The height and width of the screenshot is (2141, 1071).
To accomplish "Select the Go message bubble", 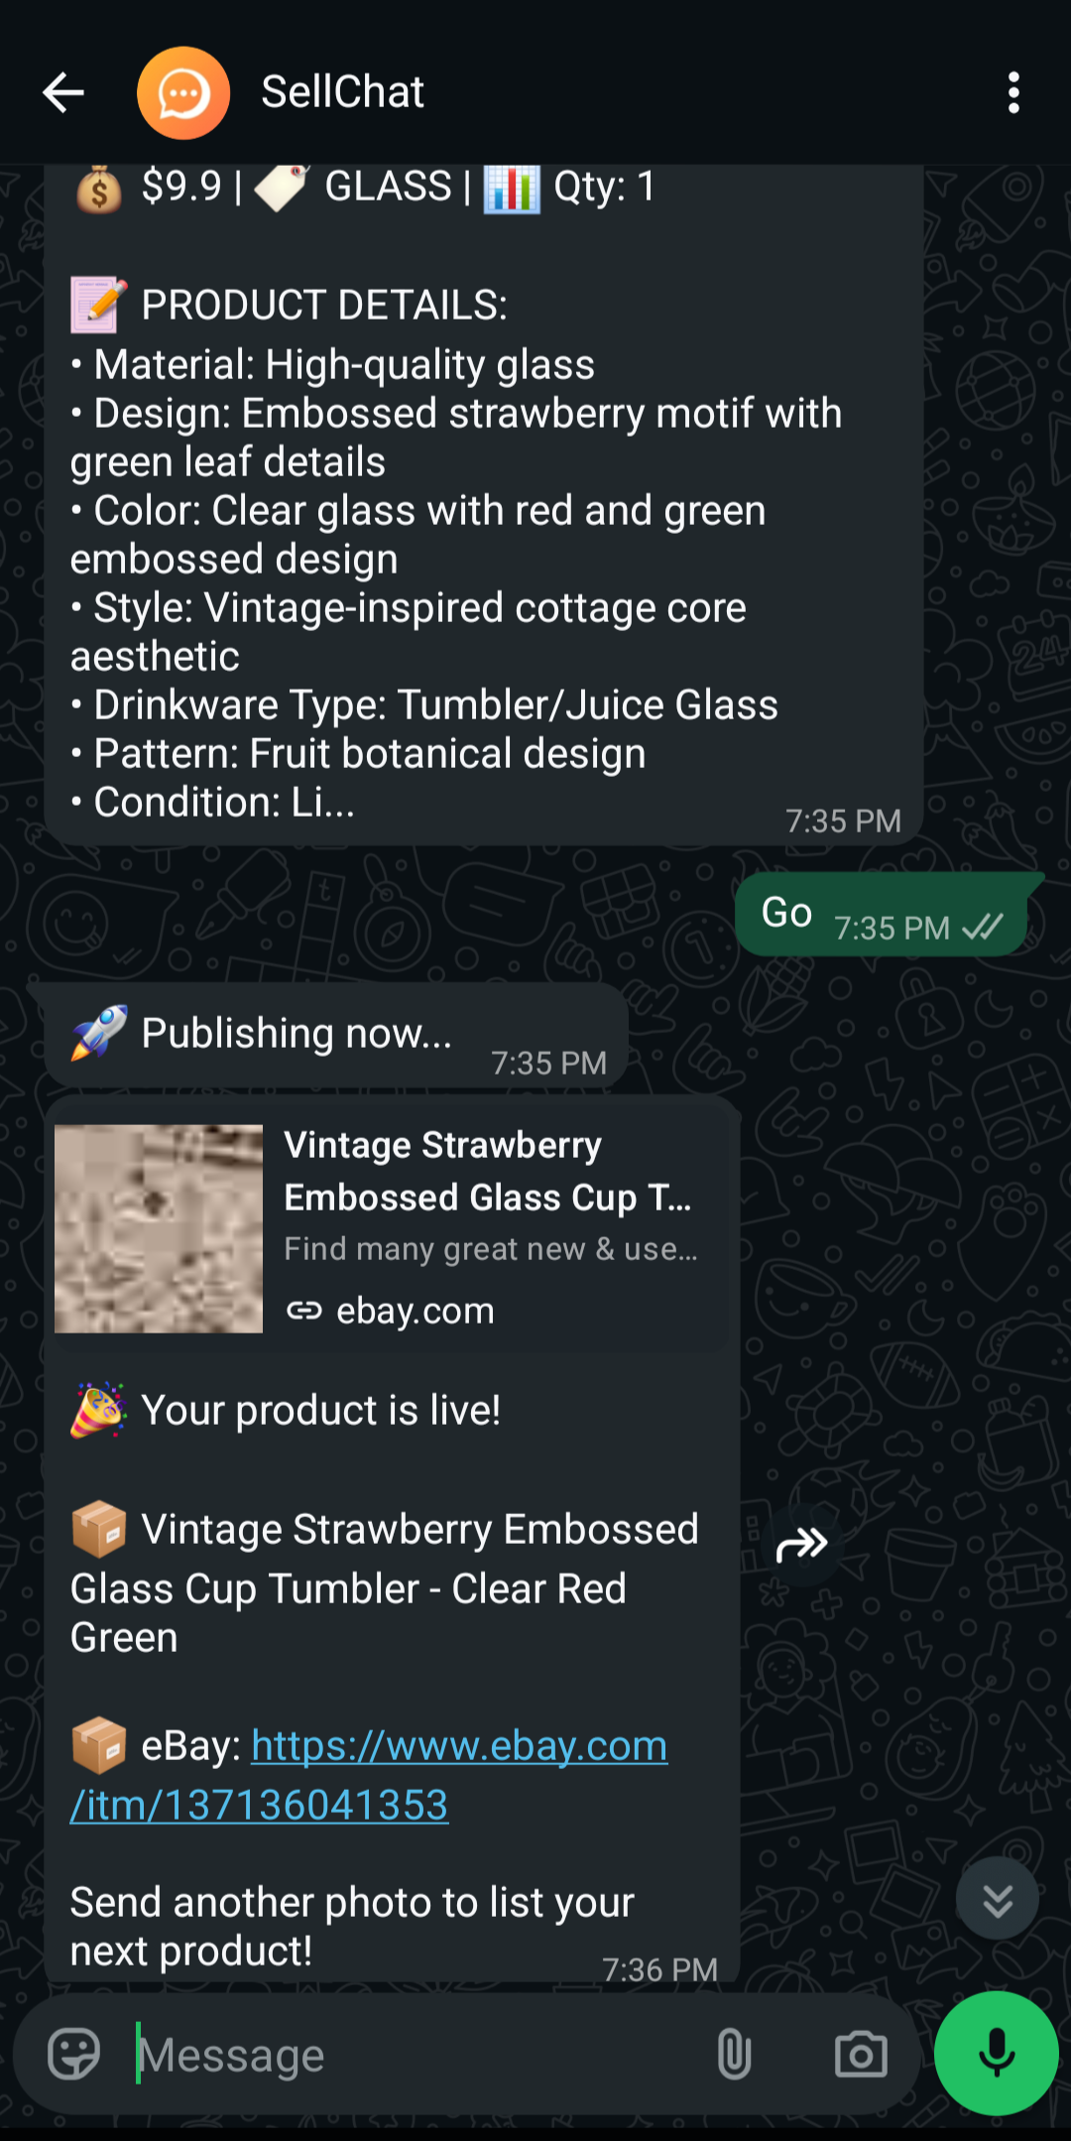I will (784, 913).
